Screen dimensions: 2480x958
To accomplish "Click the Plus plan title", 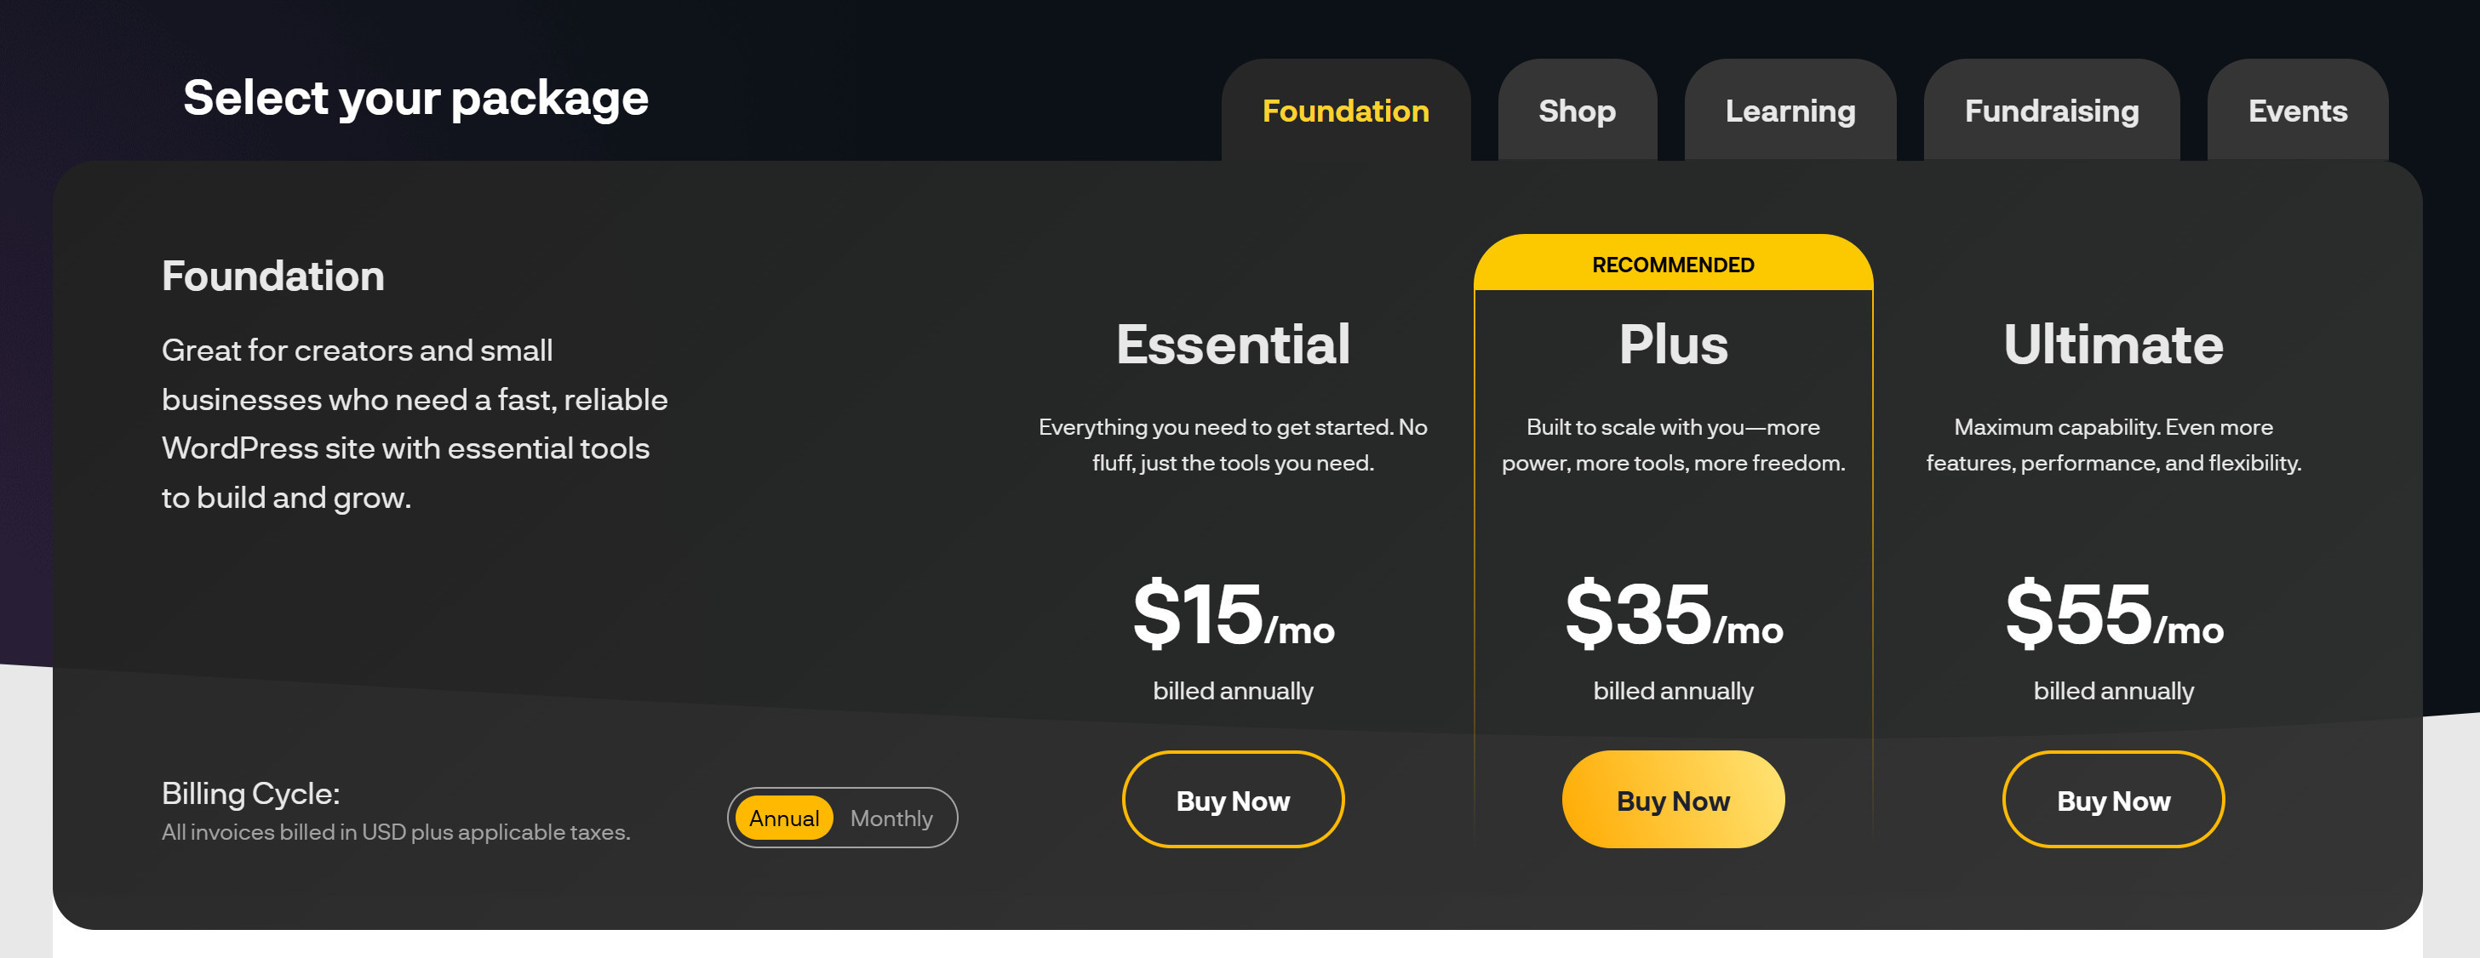I will 1672,345.
